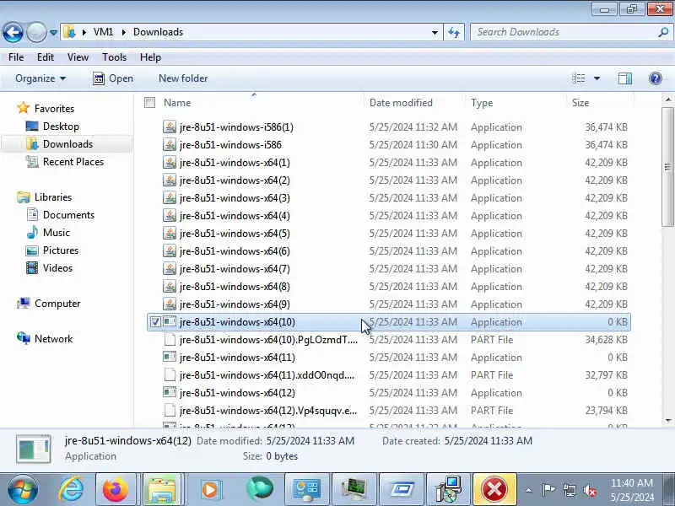Viewport: 675px width, 506px height.
Task: Select the jre-8u51-windows-i586(1) Java icon
Action: coord(170,127)
